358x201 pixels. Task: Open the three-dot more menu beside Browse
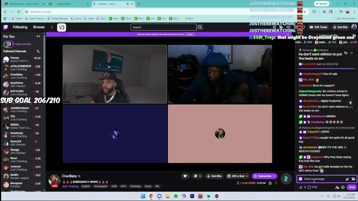pyautogui.click(x=52, y=27)
